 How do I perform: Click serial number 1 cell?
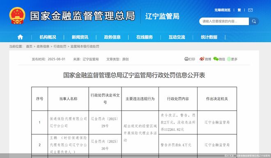(39, 122)
